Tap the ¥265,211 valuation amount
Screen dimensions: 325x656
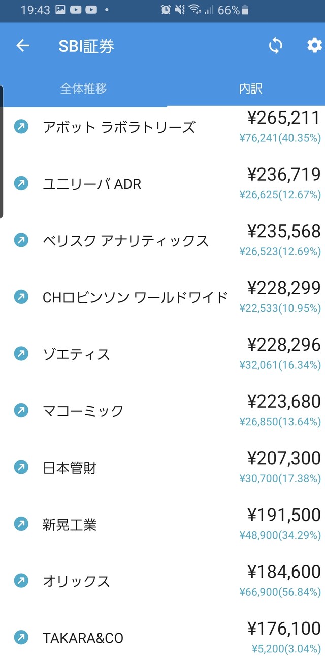pos(284,118)
